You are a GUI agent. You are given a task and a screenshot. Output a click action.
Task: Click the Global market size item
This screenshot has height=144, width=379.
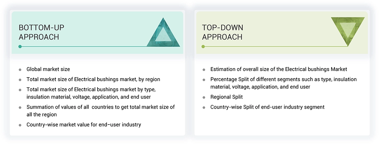pos(48,69)
